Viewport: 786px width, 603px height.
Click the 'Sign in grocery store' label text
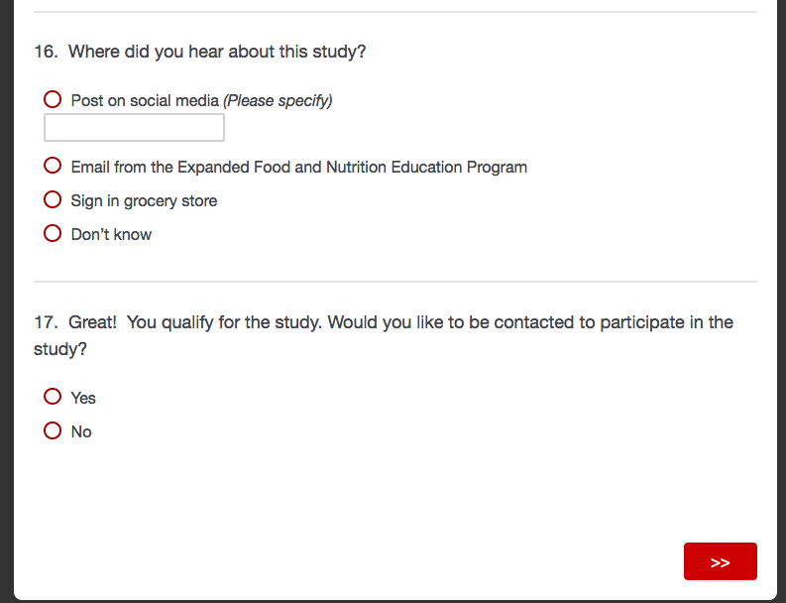144,201
